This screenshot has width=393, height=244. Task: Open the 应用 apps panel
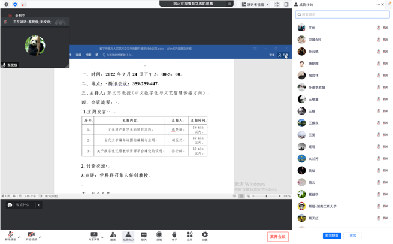(x=189, y=235)
